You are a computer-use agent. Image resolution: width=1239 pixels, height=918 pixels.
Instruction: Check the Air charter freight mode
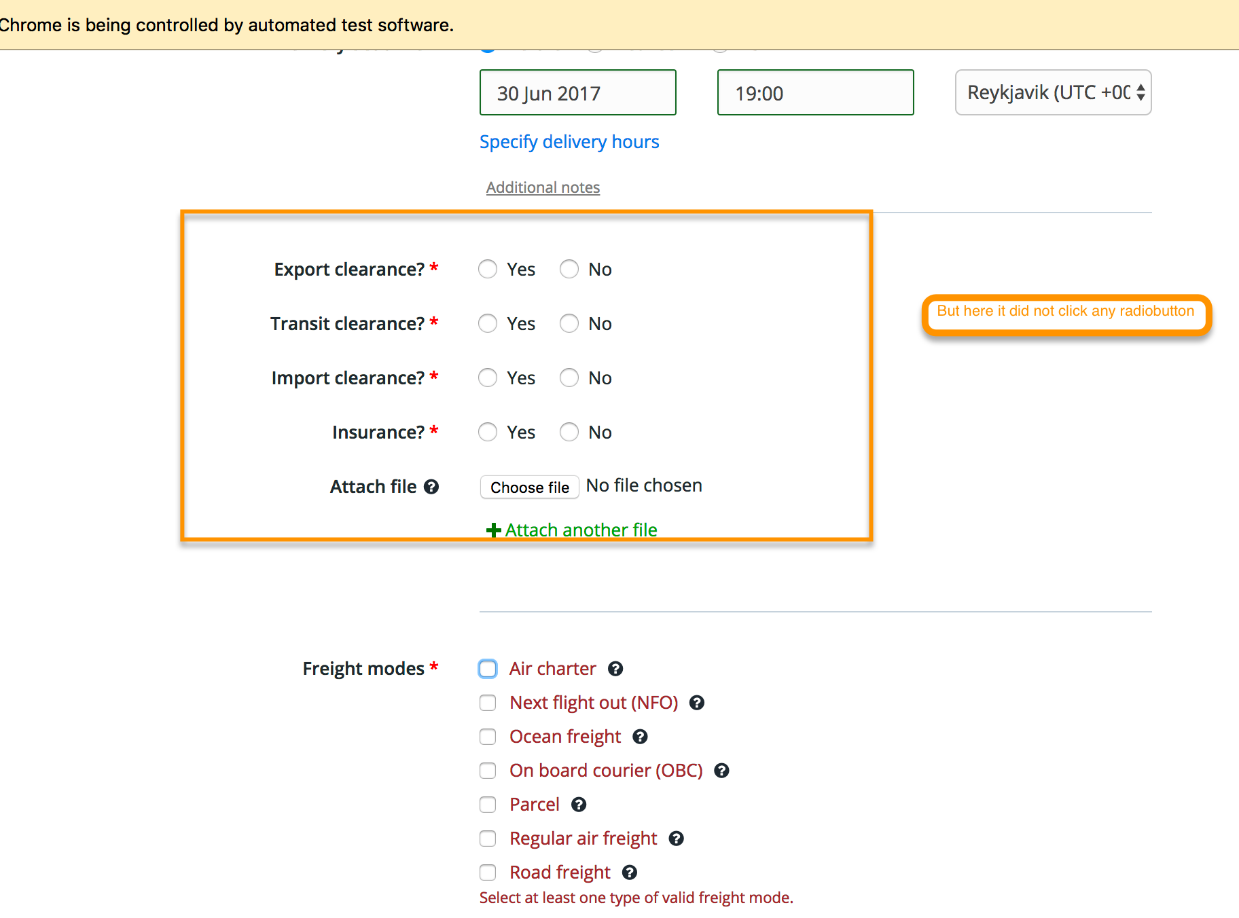coord(488,669)
